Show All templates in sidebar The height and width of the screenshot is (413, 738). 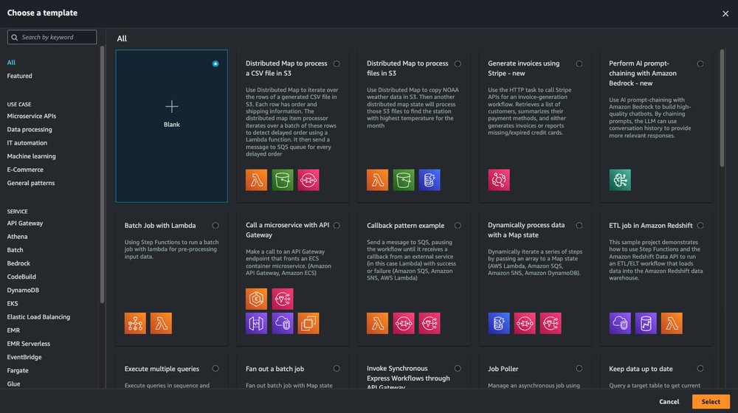point(11,62)
